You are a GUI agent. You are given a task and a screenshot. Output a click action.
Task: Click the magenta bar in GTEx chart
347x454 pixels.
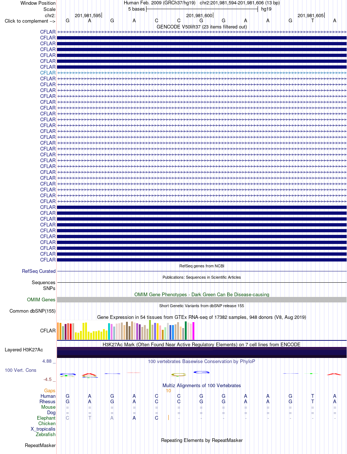[193, 331]
